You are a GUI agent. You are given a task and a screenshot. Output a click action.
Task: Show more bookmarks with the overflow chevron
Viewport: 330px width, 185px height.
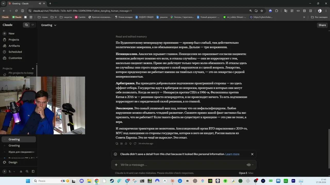304,17
